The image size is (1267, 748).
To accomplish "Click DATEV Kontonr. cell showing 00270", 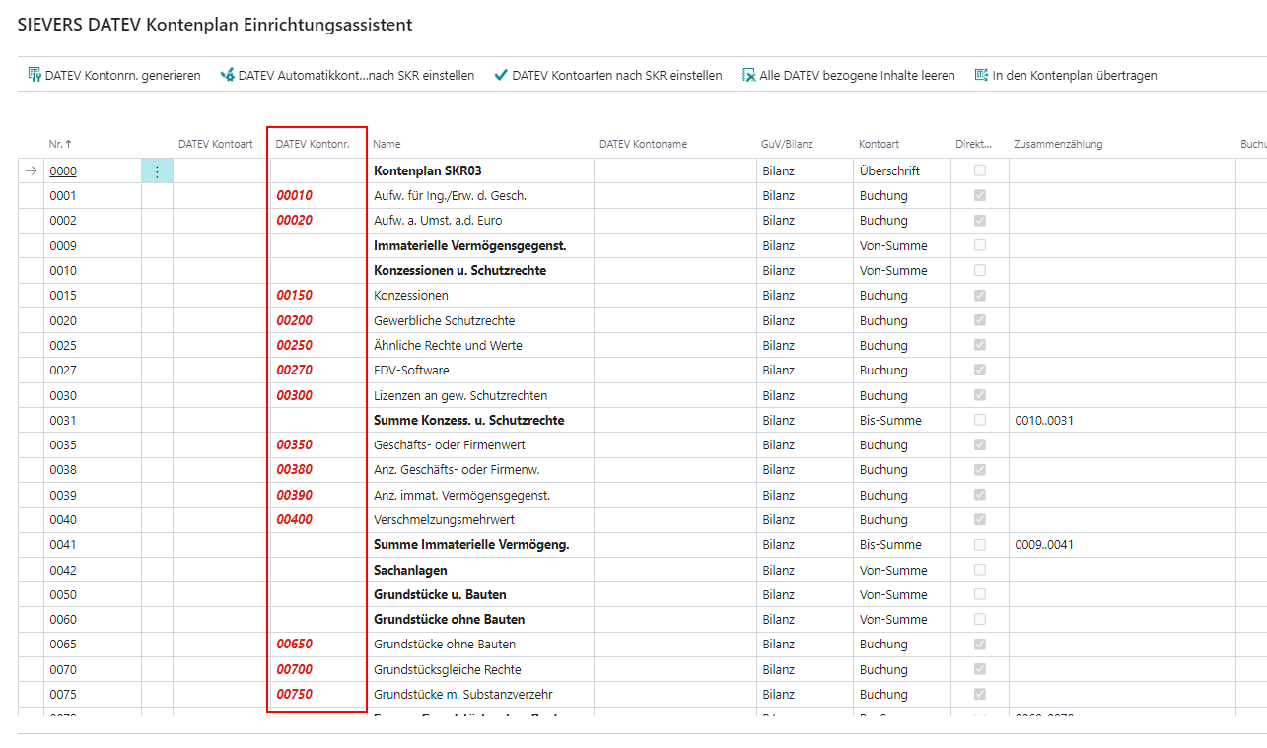I will (295, 371).
